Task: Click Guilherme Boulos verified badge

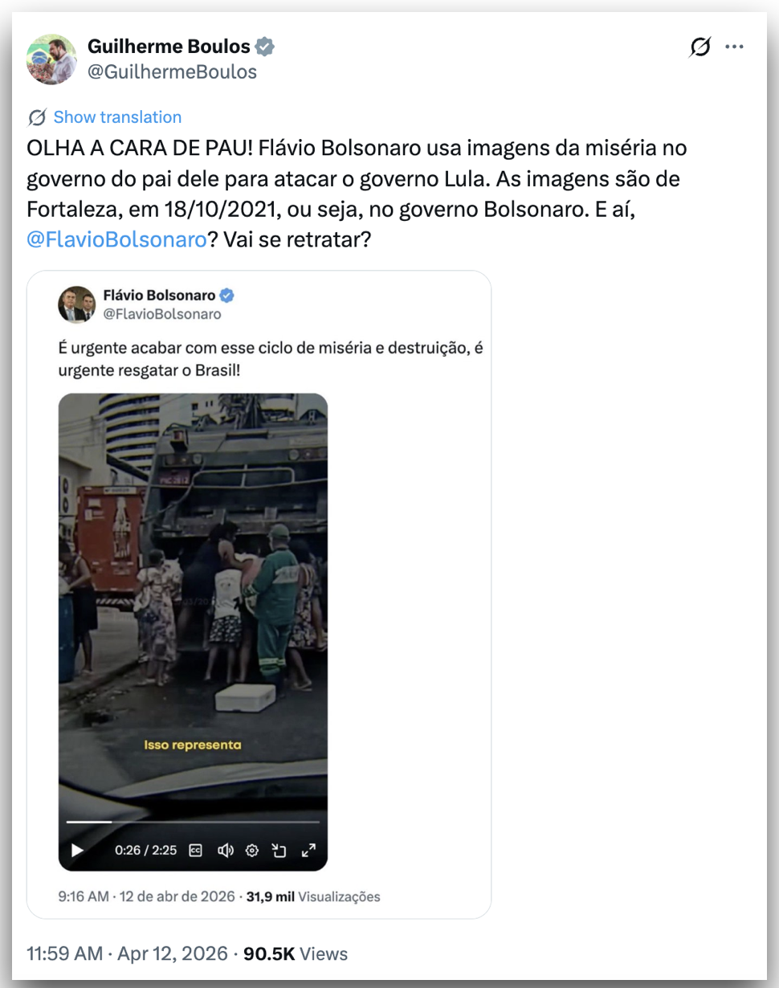Action: [265, 47]
